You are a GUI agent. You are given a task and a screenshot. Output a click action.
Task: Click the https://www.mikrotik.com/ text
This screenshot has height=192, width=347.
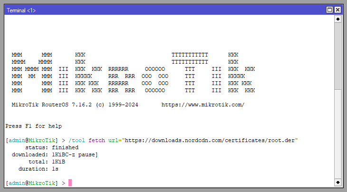(x=203, y=105)
